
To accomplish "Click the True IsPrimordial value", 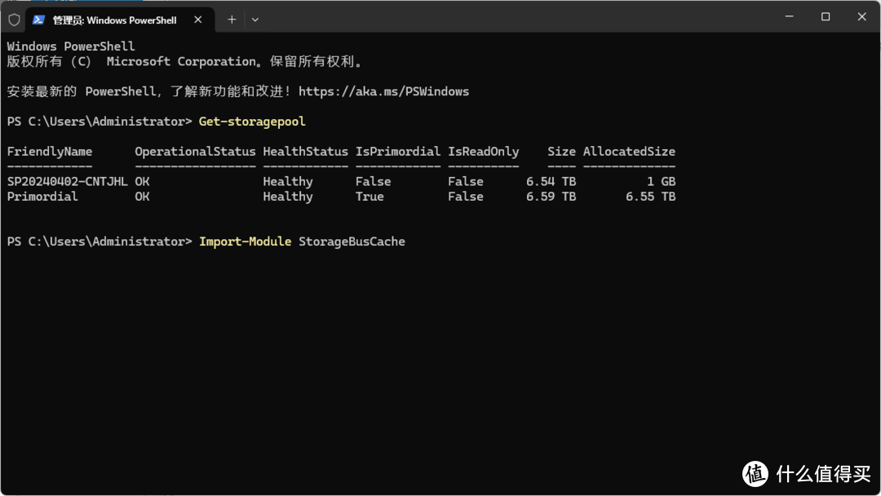I will click(370, 197).
